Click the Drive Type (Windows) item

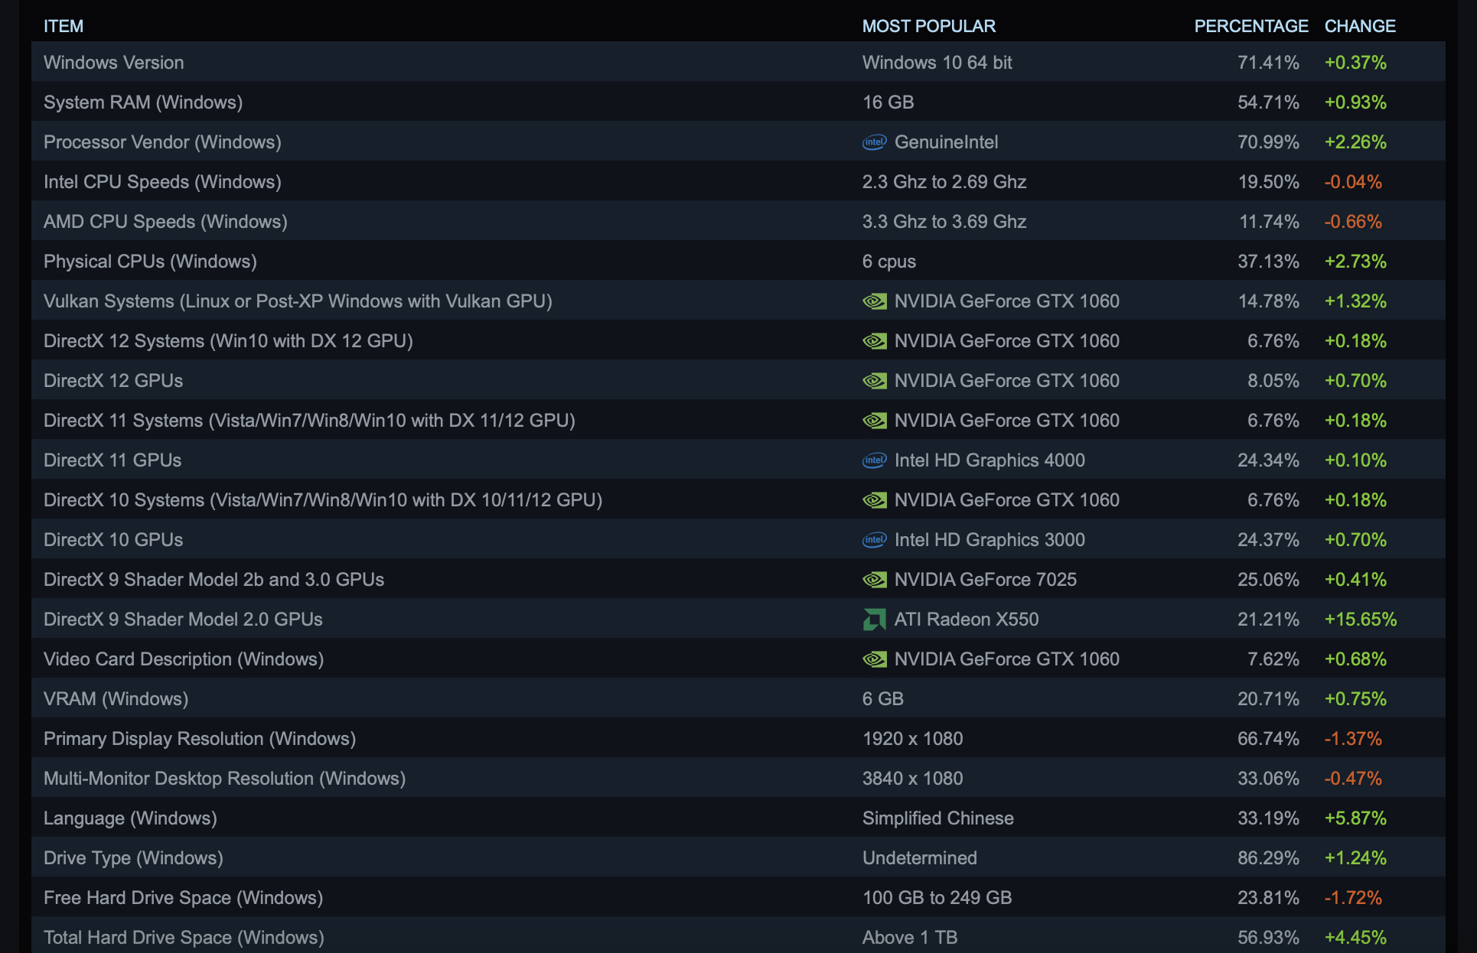133,858
